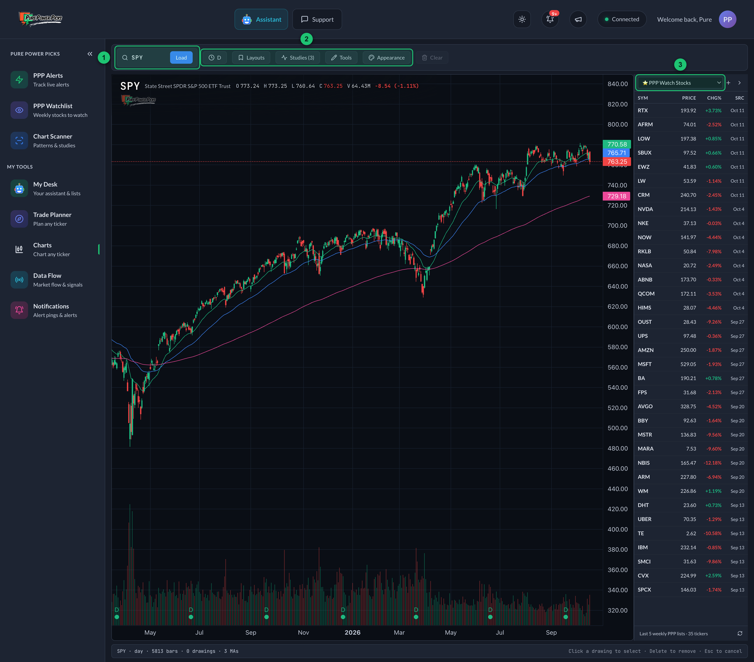The height and width of the screenshot is (662, 754).
Task: Toggle light/dark theme sun icon
Action: pos(522,19)
